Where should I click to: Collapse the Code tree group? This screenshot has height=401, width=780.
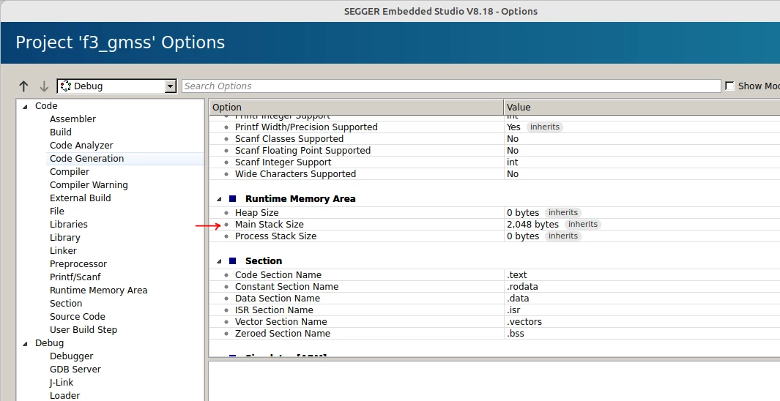(25, 106)
